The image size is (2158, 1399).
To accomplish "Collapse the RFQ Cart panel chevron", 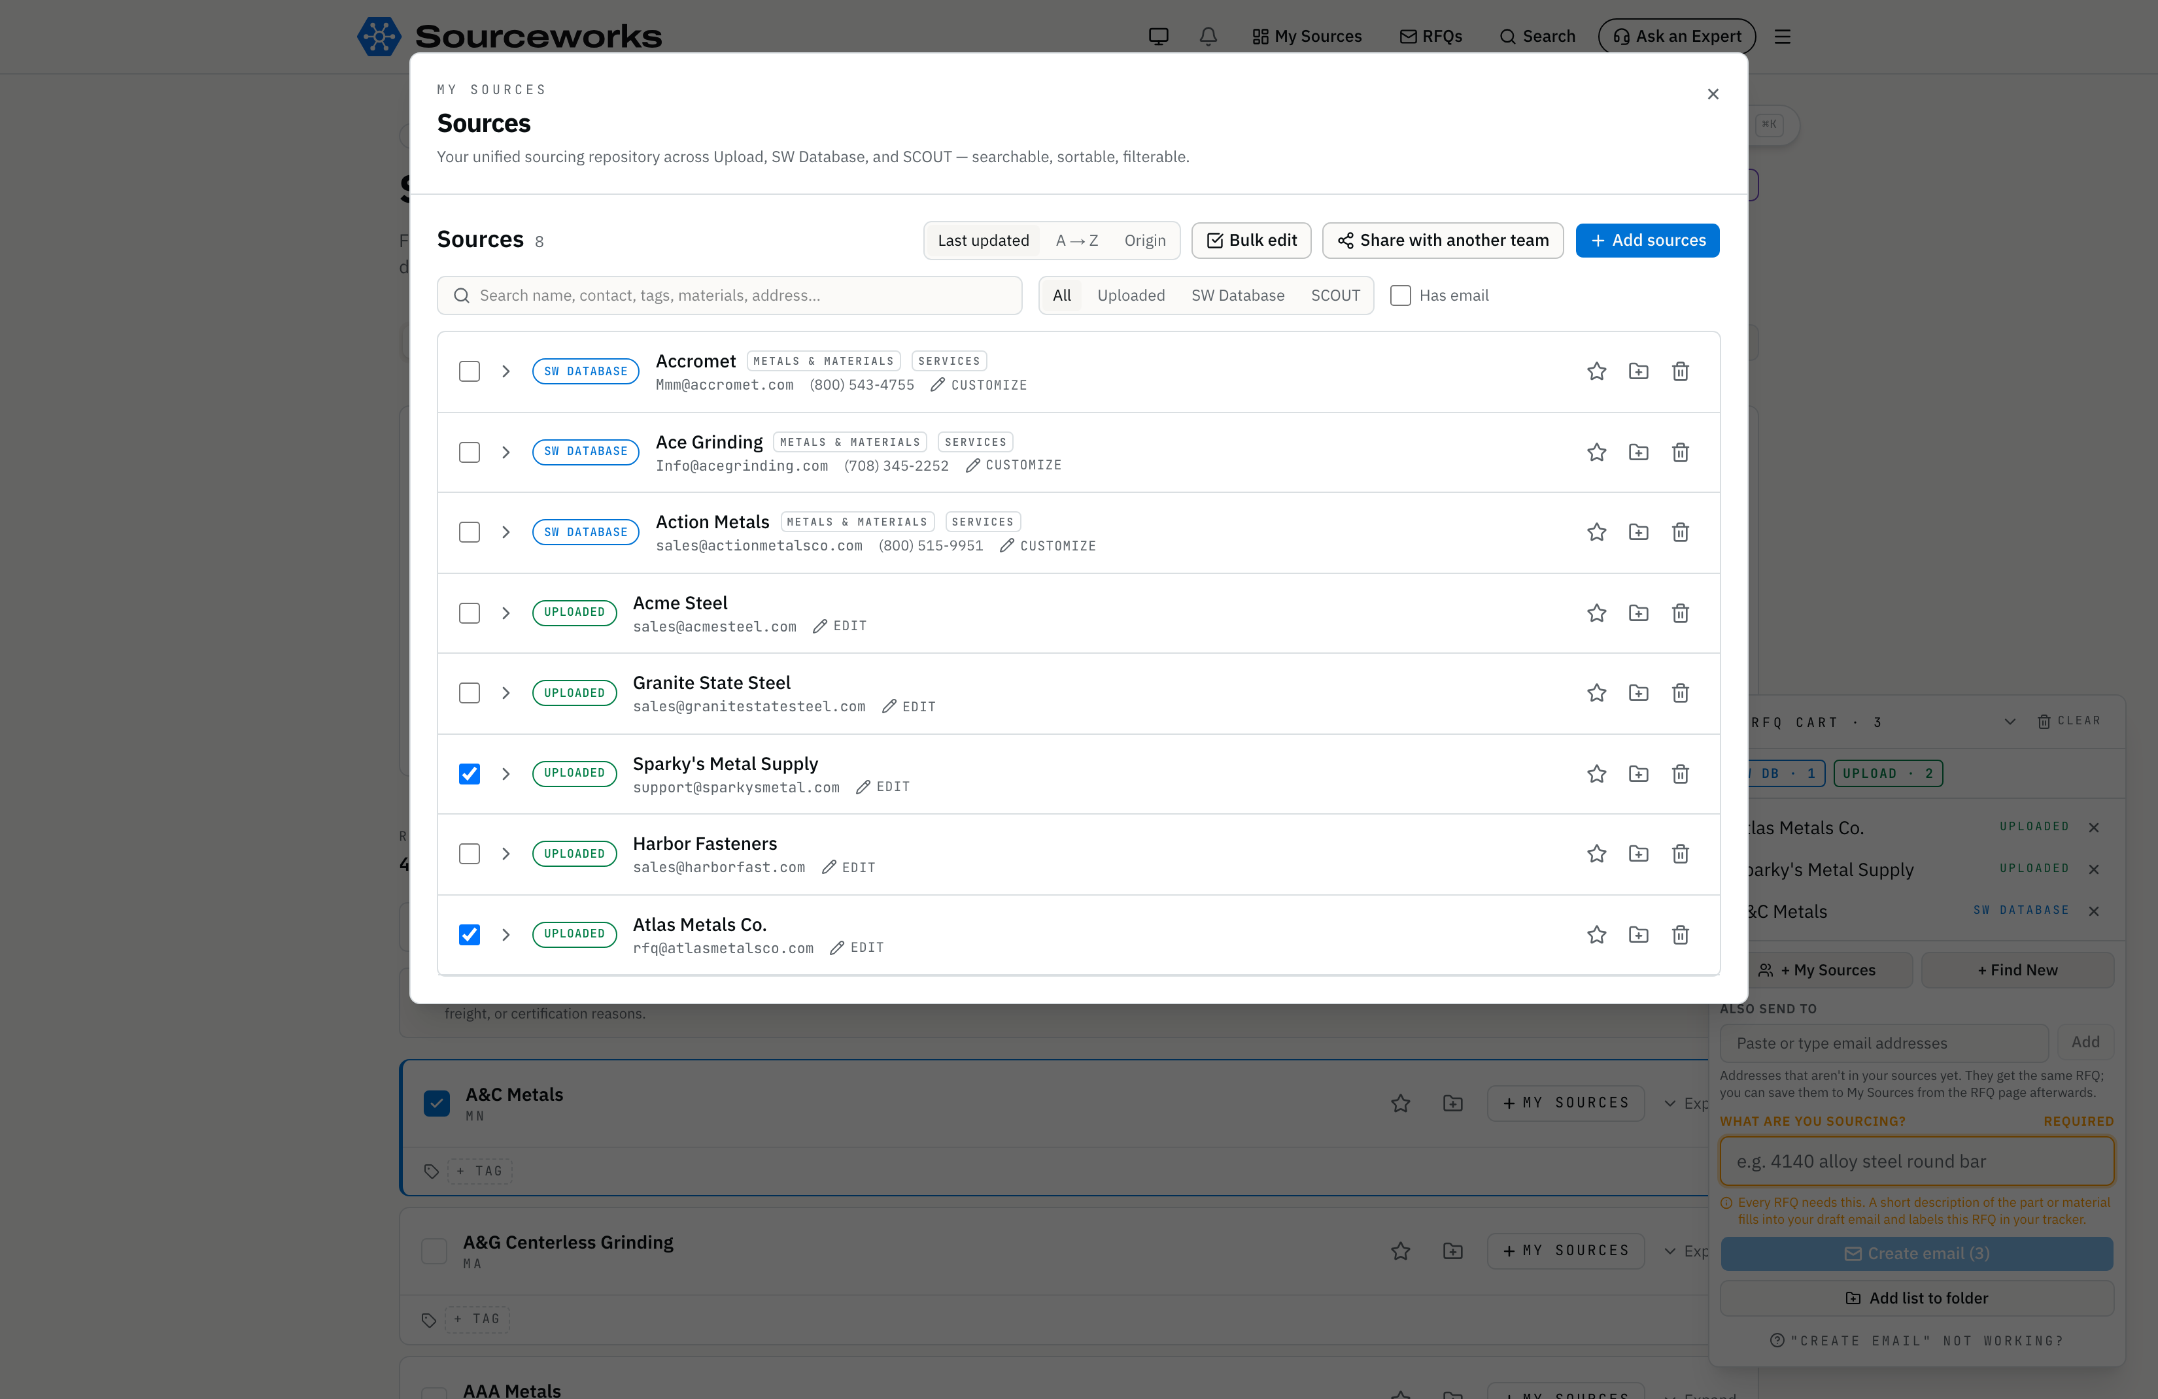I will [2010, 722].
